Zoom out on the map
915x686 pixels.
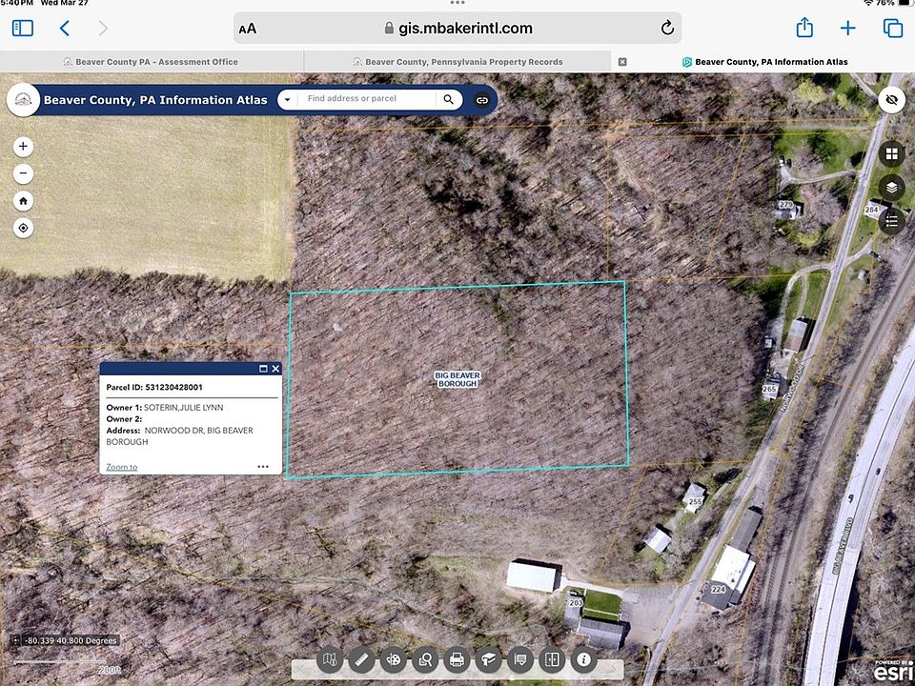click(23, 173)
